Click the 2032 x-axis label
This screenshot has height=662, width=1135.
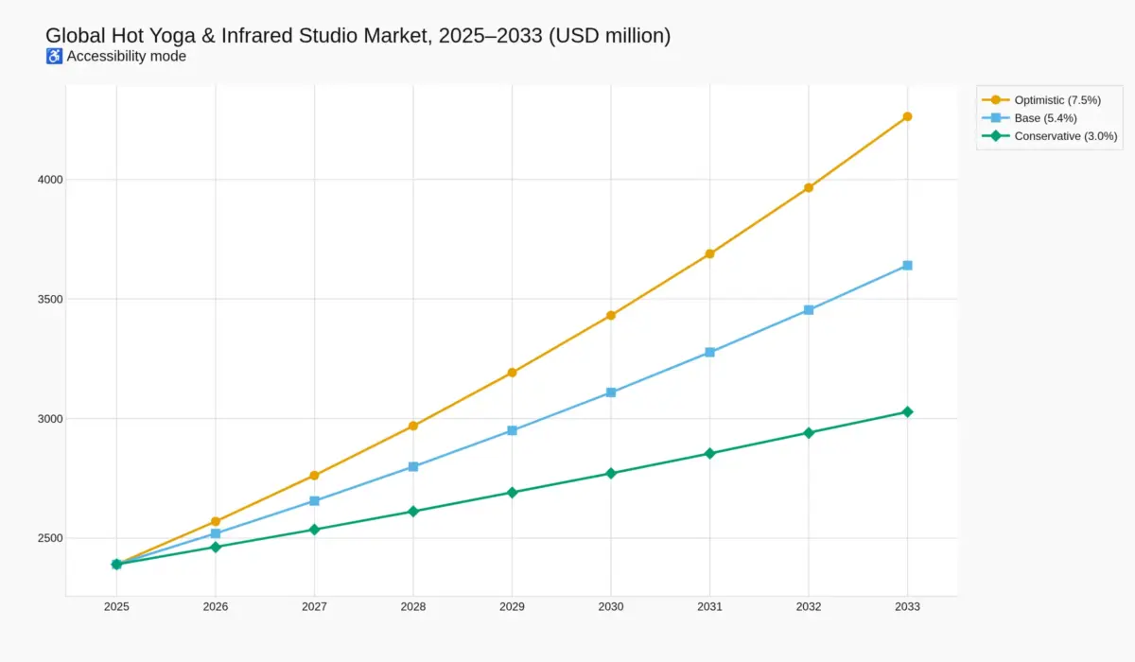809,607
